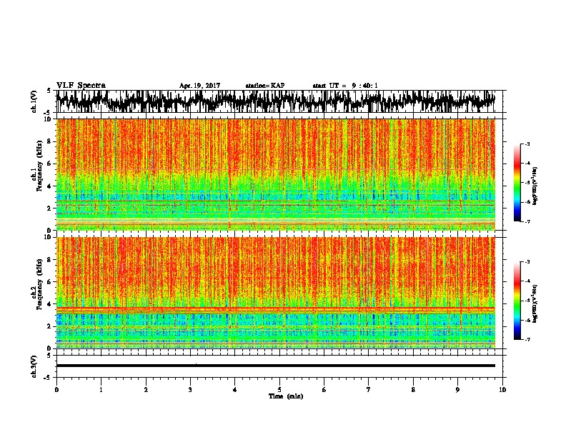Click the time axis tick label "10"

(502, 390)
